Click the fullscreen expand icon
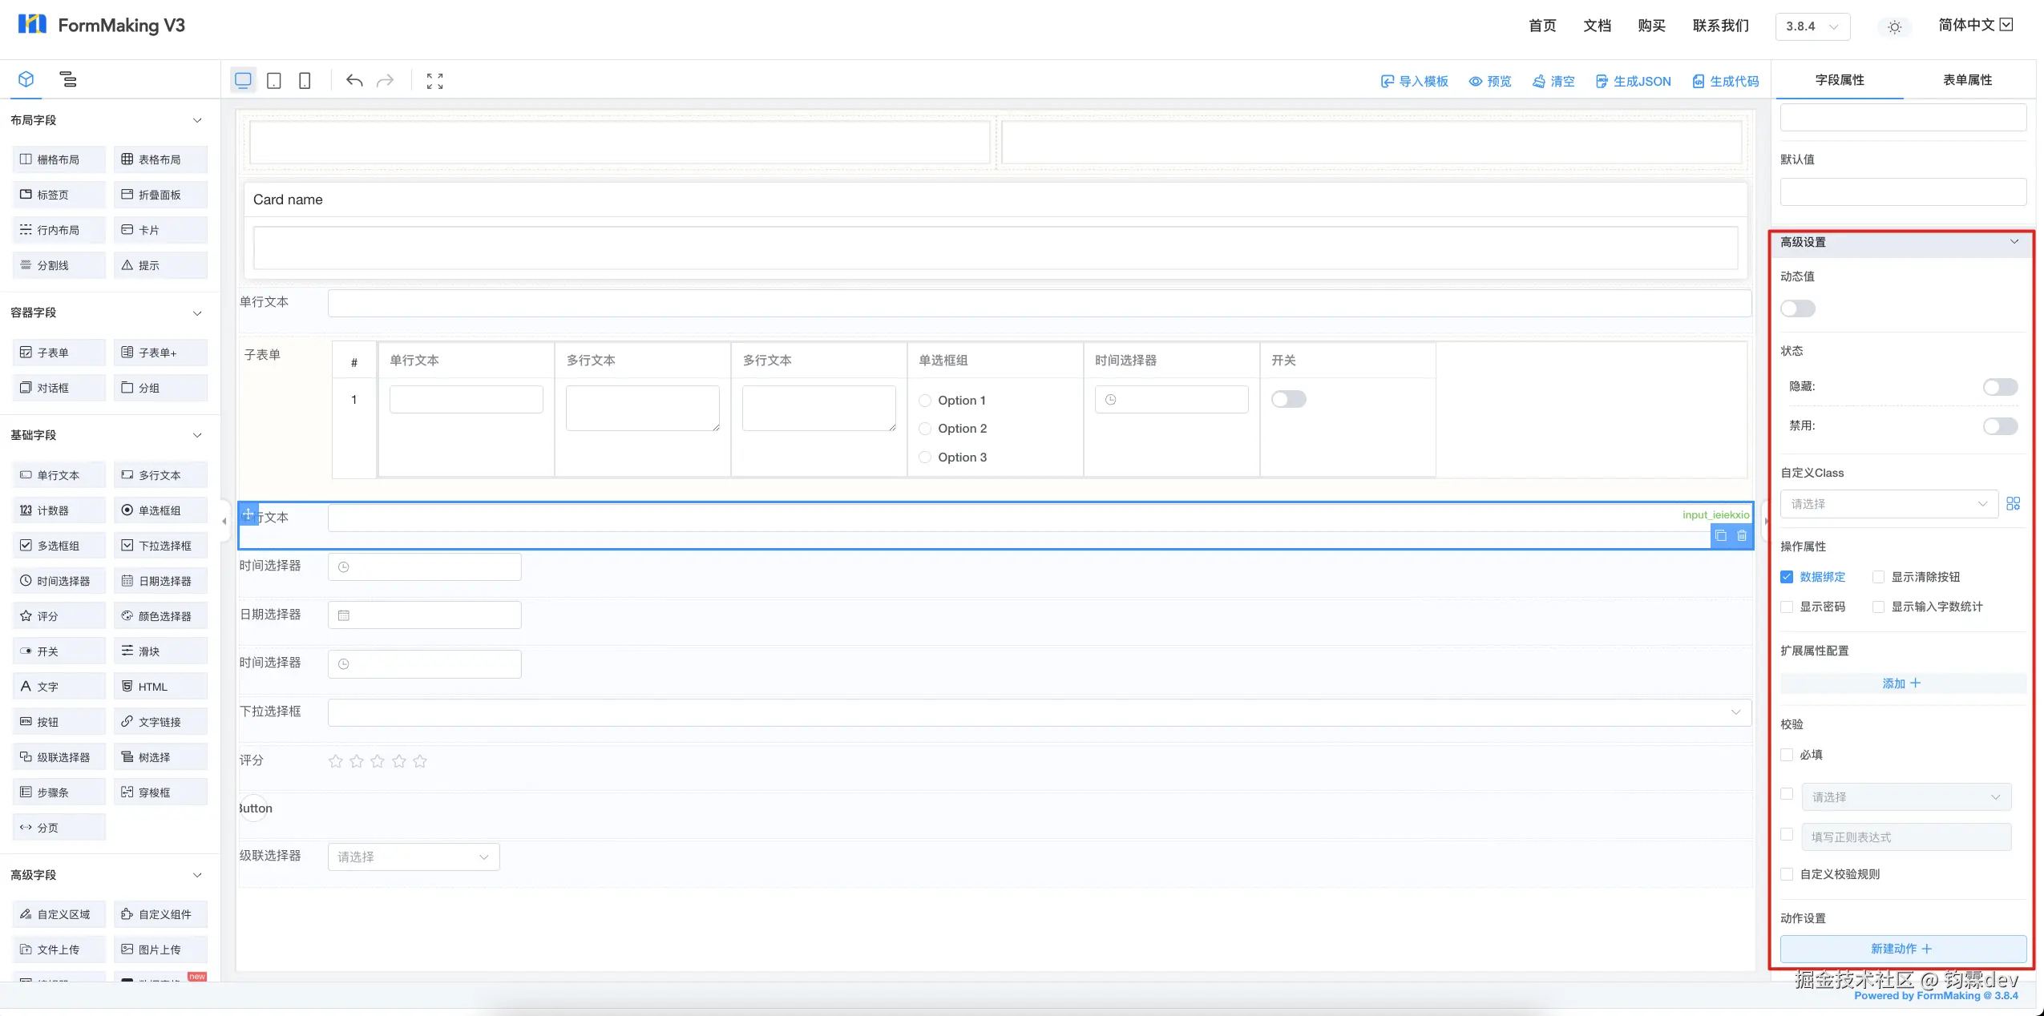This screenshot has height=1016, width=2044. point(434,81)
